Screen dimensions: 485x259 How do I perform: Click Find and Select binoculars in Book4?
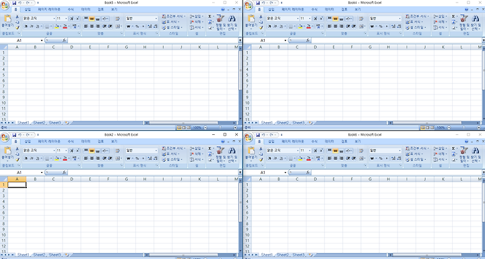476,22
